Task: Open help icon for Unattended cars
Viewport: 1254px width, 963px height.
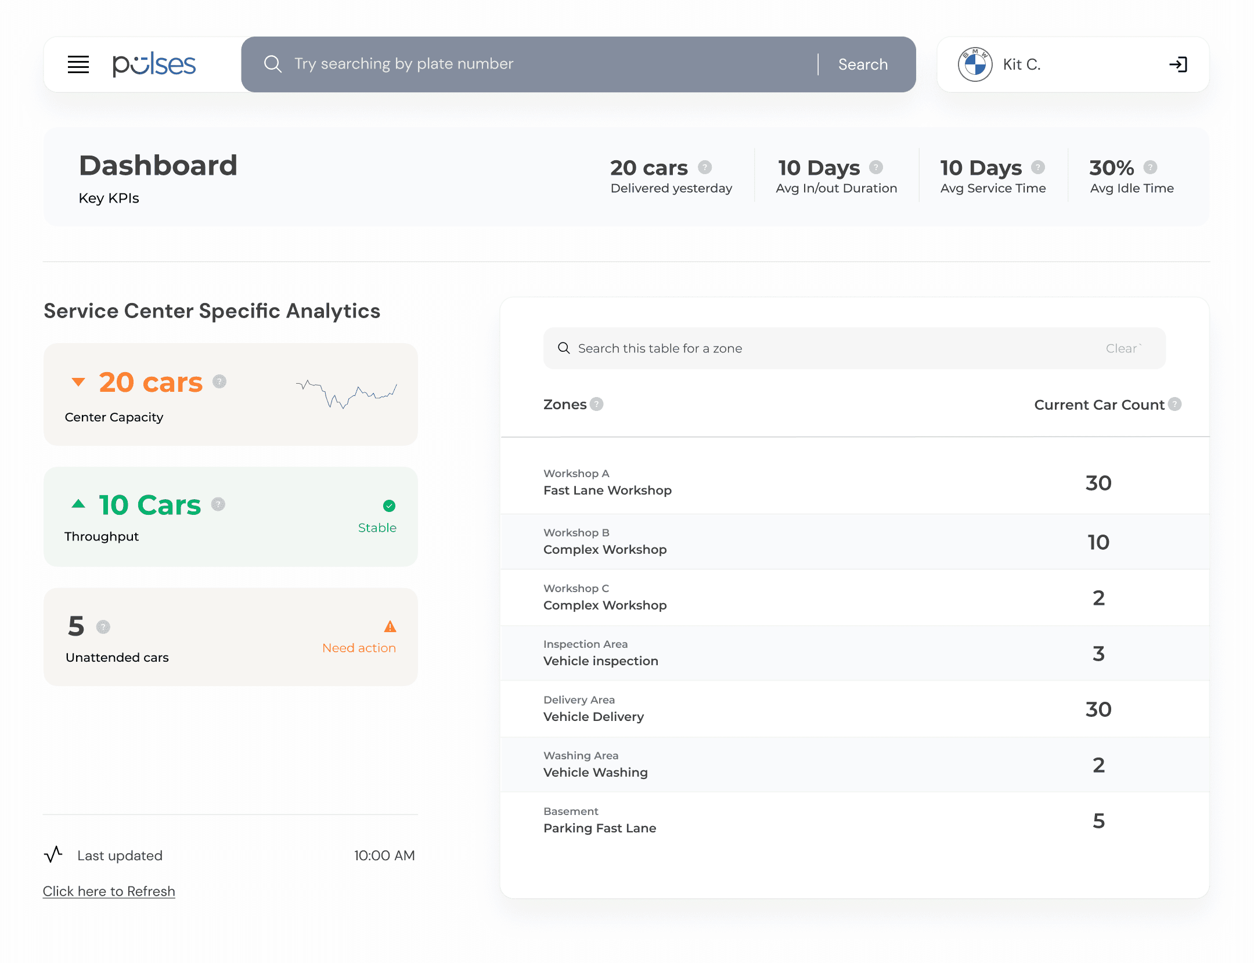Action: pos(103,627)
